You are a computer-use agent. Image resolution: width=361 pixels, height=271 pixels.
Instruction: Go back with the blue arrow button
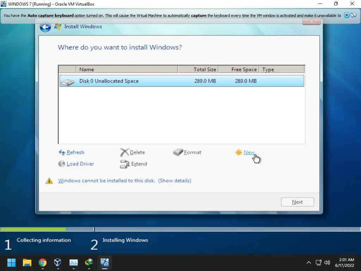click(45, 27)
